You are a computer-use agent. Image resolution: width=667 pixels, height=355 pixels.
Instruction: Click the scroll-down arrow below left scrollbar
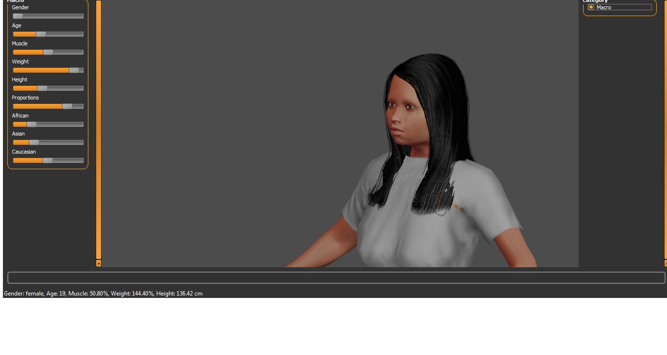(x=99, y=263)
